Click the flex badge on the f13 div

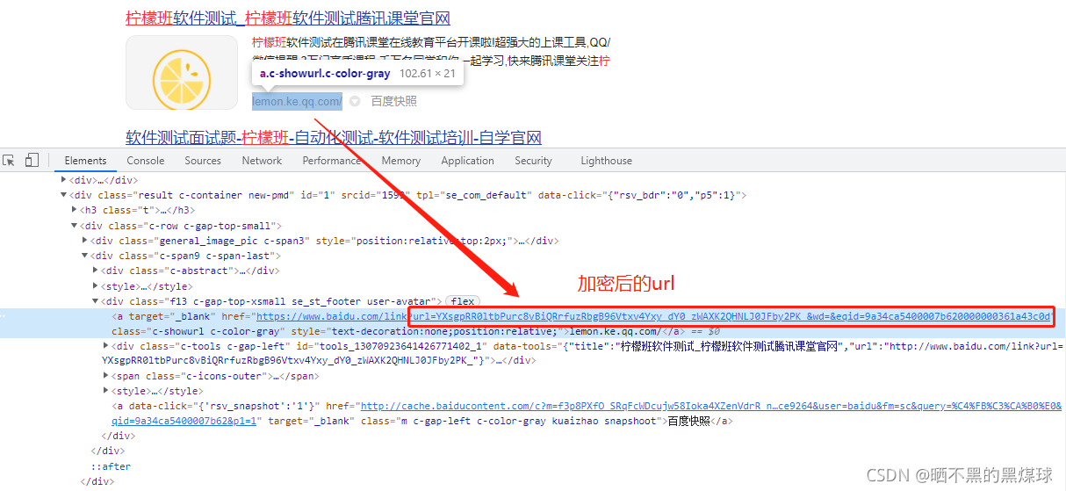point(463,301)
